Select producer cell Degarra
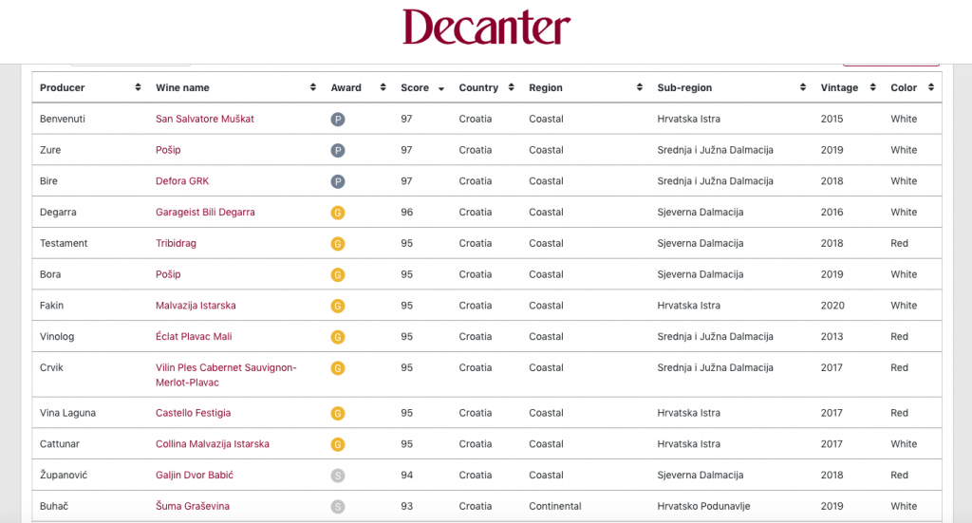Image resolution: width=972 pixels, height=523 pixels. [58, 212]
